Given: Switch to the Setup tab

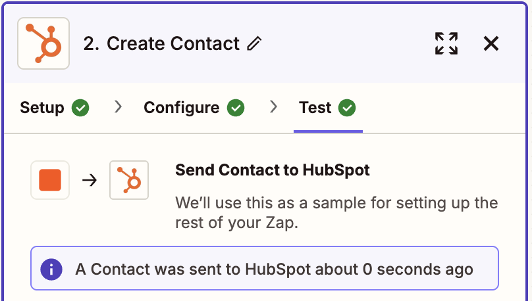Looking at the screenshot, I should (42, 108).
